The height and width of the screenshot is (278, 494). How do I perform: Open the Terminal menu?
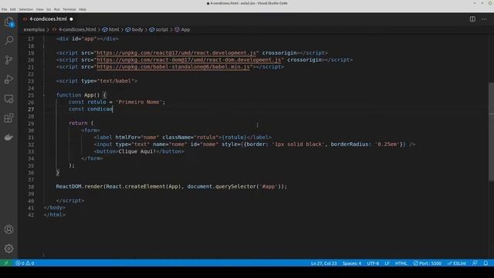coord(69,9)
